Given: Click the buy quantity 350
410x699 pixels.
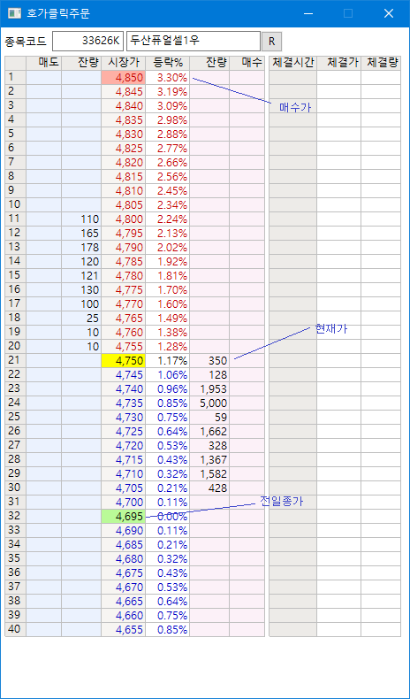Looking at the screenshot, I should (209, 361).
